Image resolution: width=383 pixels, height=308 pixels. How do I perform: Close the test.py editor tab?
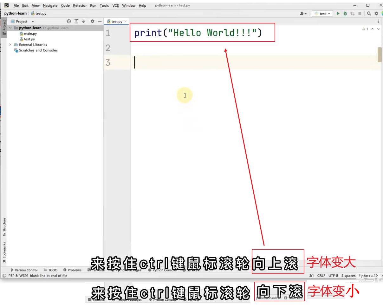(125, 21)
